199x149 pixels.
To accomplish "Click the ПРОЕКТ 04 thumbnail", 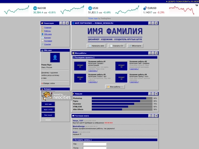I will click(121, 78).
